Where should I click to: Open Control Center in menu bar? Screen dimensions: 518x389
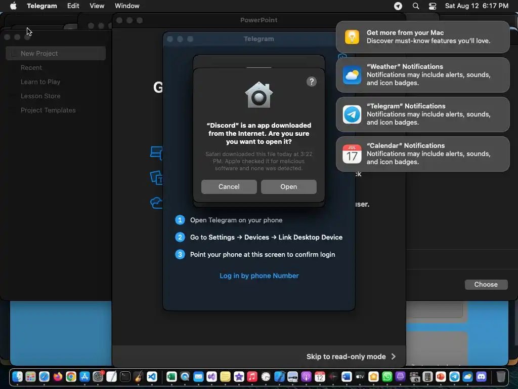pyautogui.click(x=433, y=6)
